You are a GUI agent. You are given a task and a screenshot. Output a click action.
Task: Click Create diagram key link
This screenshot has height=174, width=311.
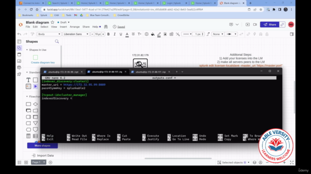(x=43, y=62)
